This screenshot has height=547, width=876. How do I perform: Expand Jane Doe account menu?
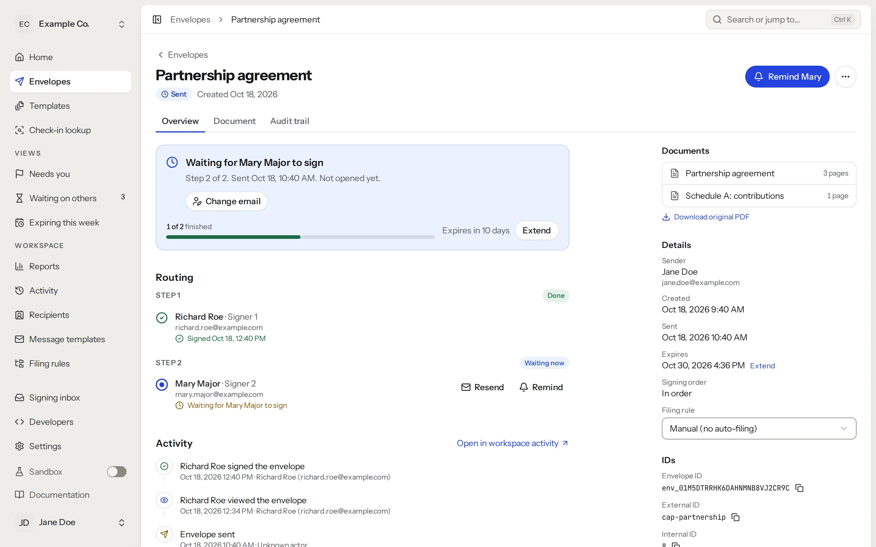point(71,522)
